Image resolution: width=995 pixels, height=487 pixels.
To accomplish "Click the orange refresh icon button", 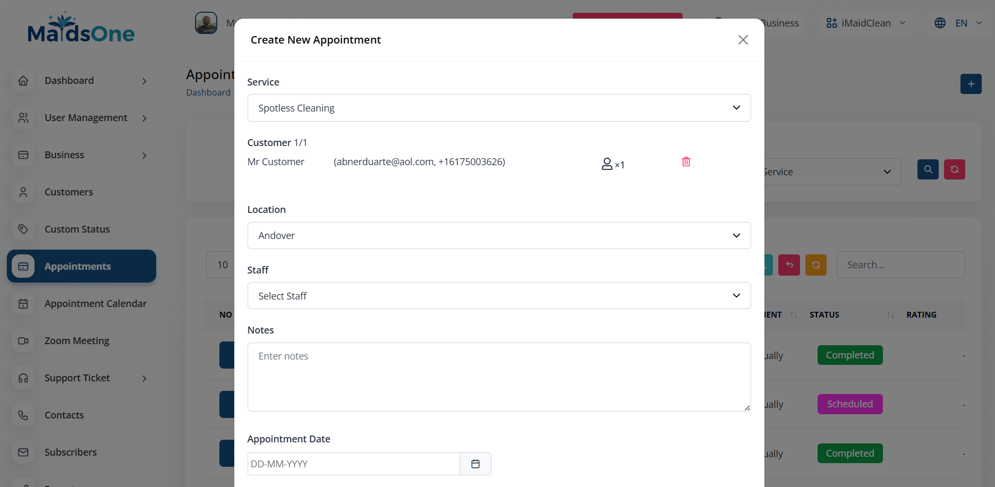I will (815, 265).
